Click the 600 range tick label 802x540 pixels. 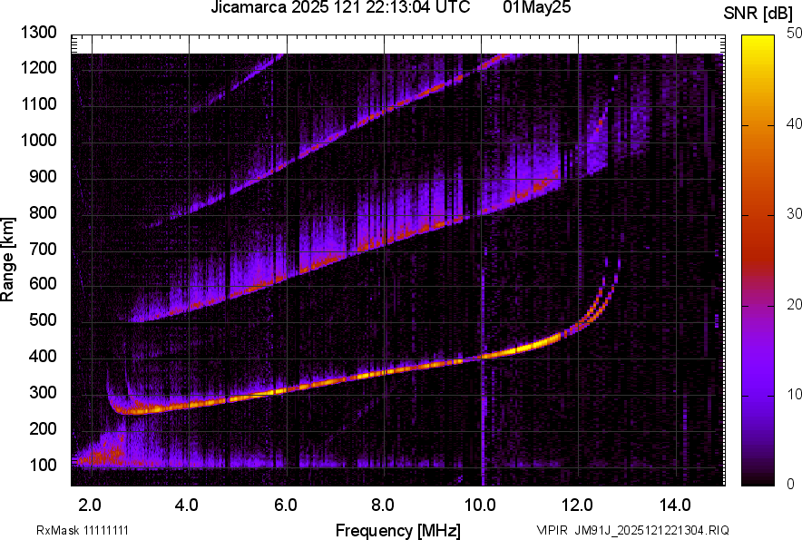click(x=43, y=283)
